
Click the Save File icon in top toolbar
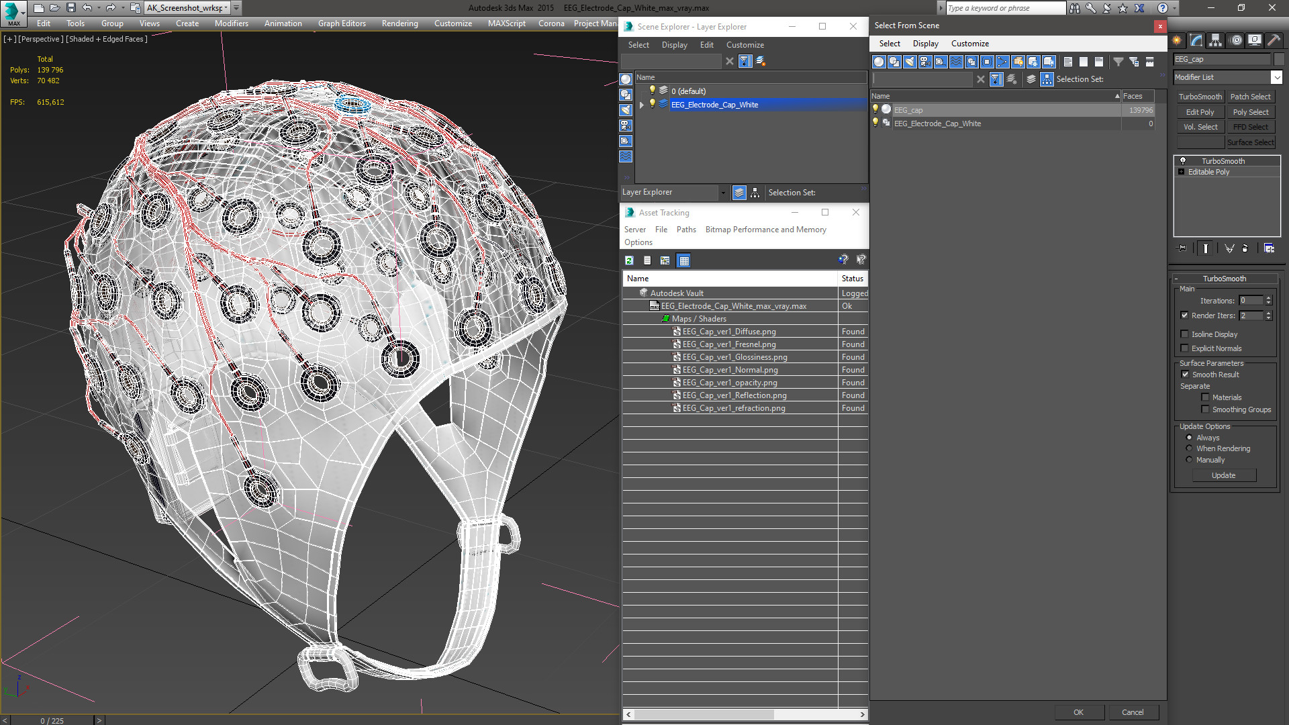[70, 8]
